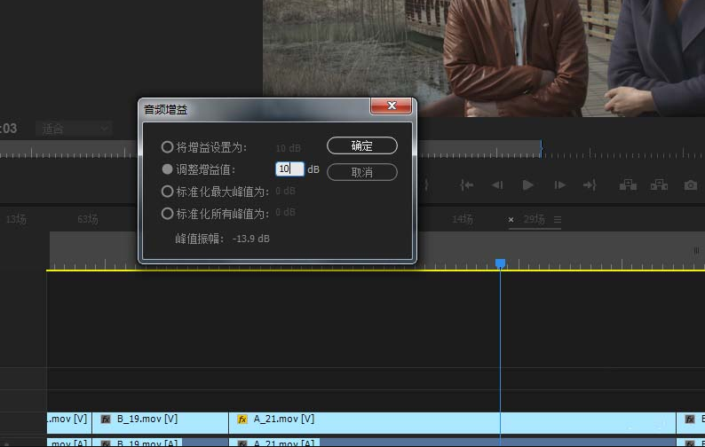Step forward one frame
The height and width of the screenshot is (447, 705).
tap(559, 185)
